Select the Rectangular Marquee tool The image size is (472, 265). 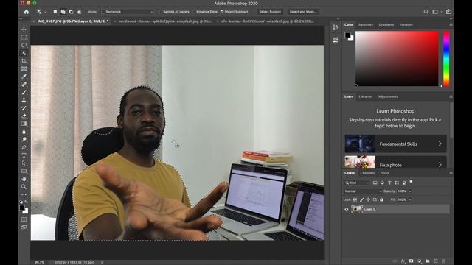(x=24, y=38)
